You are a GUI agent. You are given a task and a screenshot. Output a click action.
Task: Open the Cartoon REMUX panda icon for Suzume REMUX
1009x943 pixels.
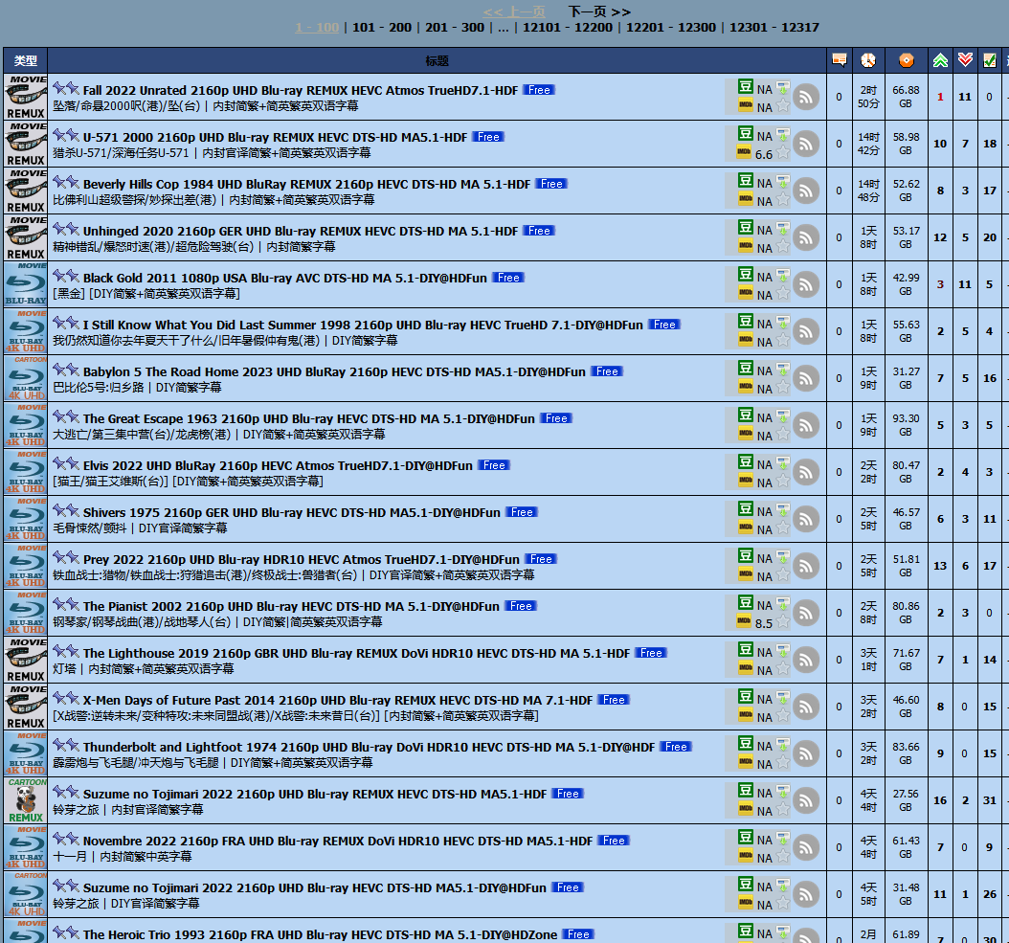pyautogui.click(x=26, y=800)
